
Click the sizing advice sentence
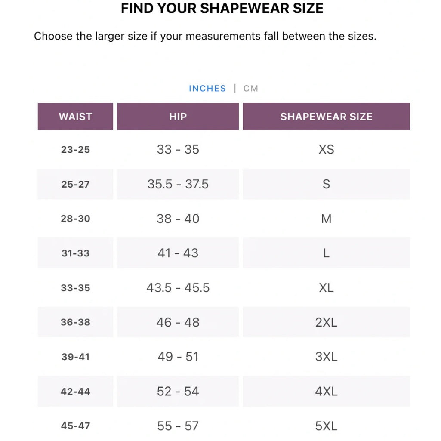205,36
